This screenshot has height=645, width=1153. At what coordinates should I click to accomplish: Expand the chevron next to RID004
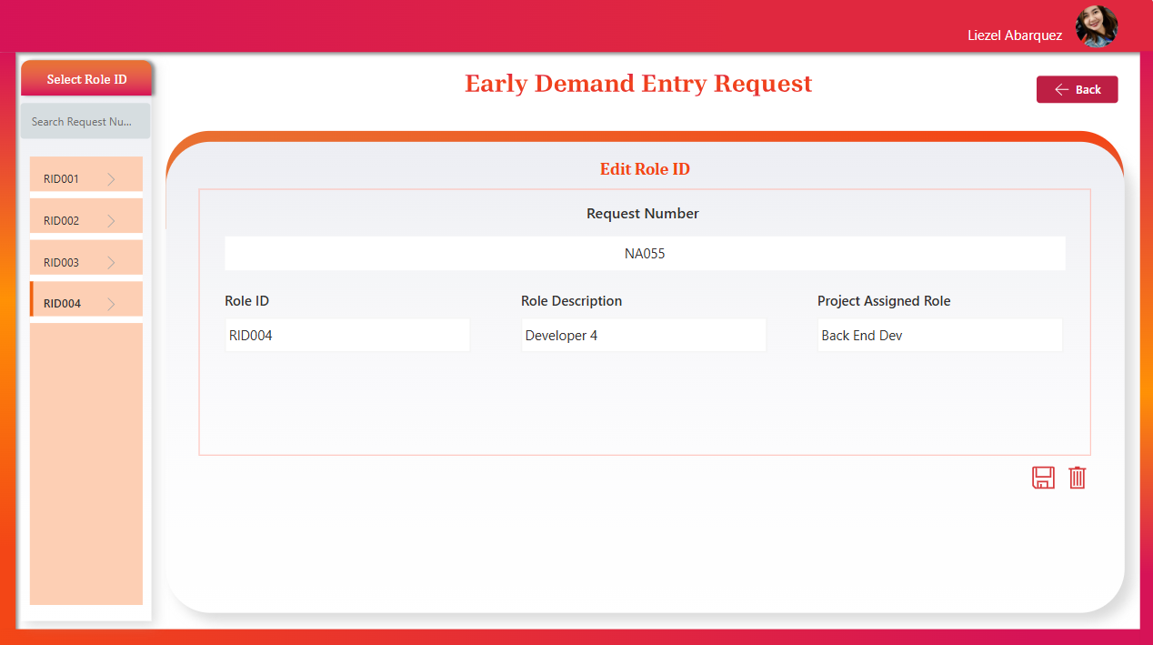click(111, 304)
